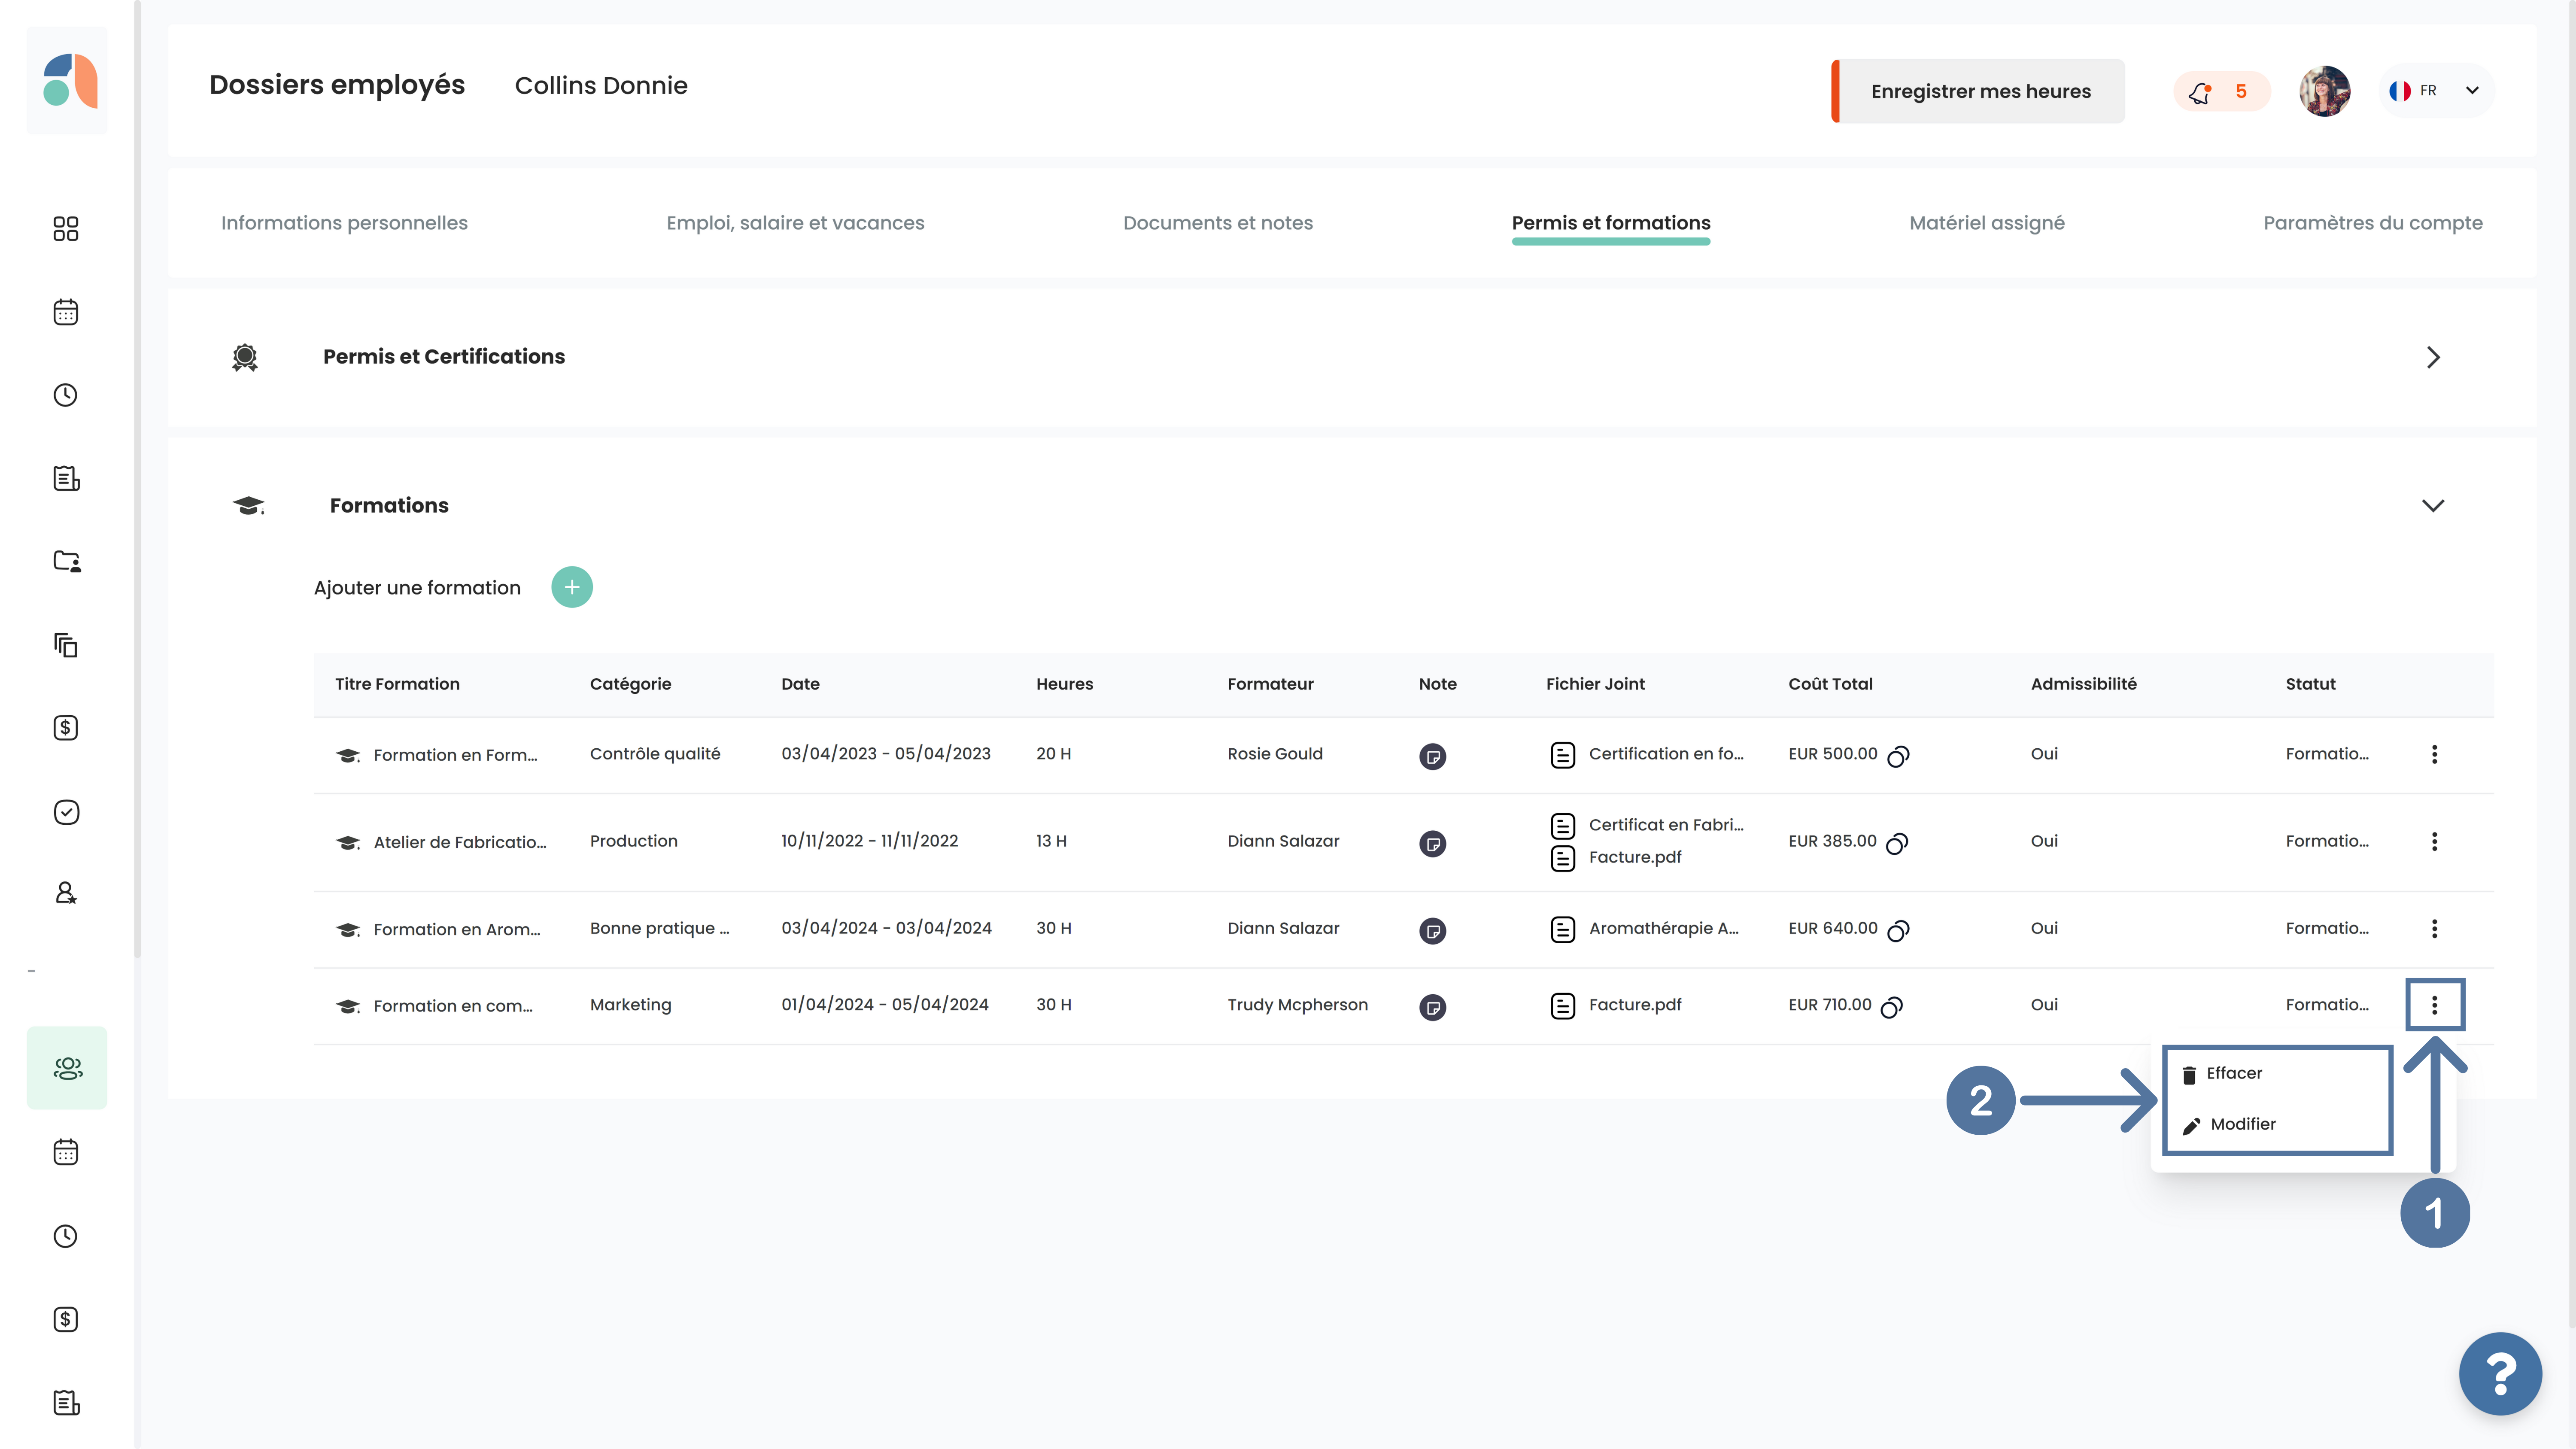This screenshot has width=2576, height=1449.
Task: Expand the Permis et Certifications section
Action: click(2432, 357)
